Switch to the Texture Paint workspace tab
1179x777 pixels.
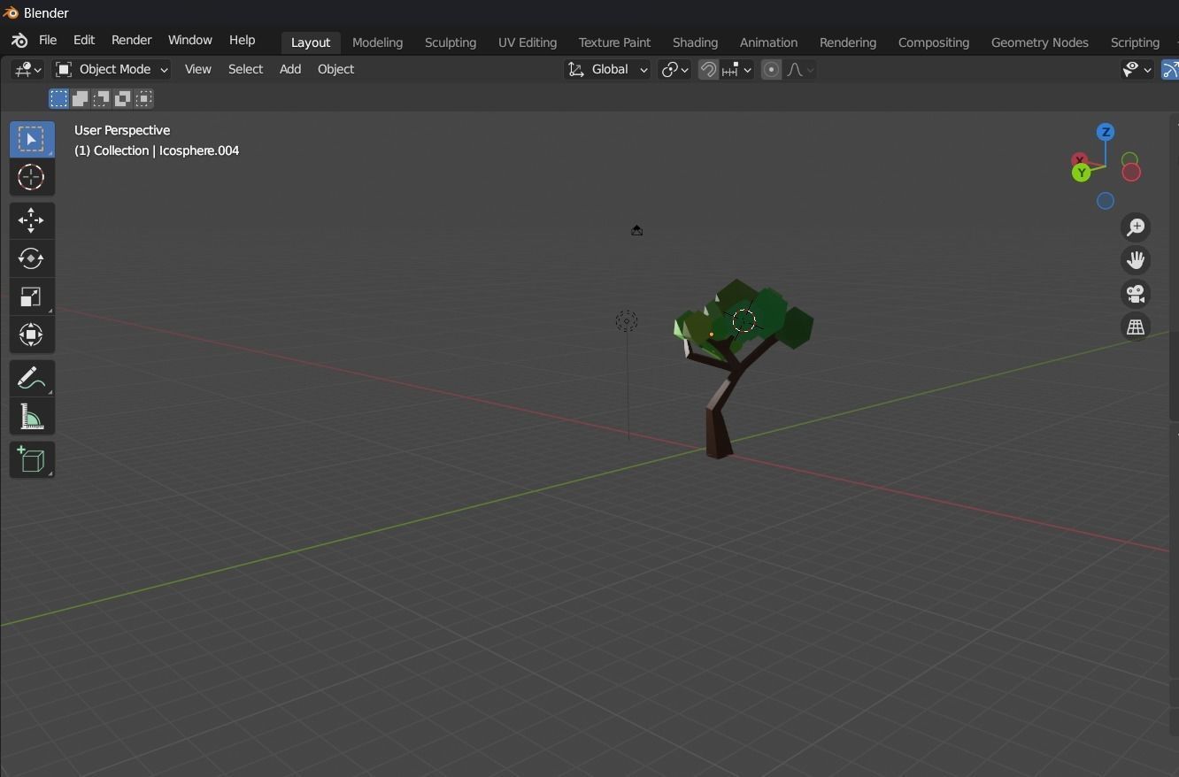click(614, 42)
